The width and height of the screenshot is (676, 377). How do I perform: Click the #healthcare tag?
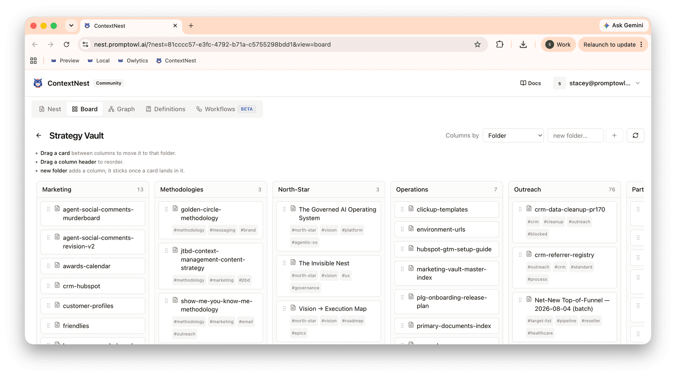click(540, 333)
